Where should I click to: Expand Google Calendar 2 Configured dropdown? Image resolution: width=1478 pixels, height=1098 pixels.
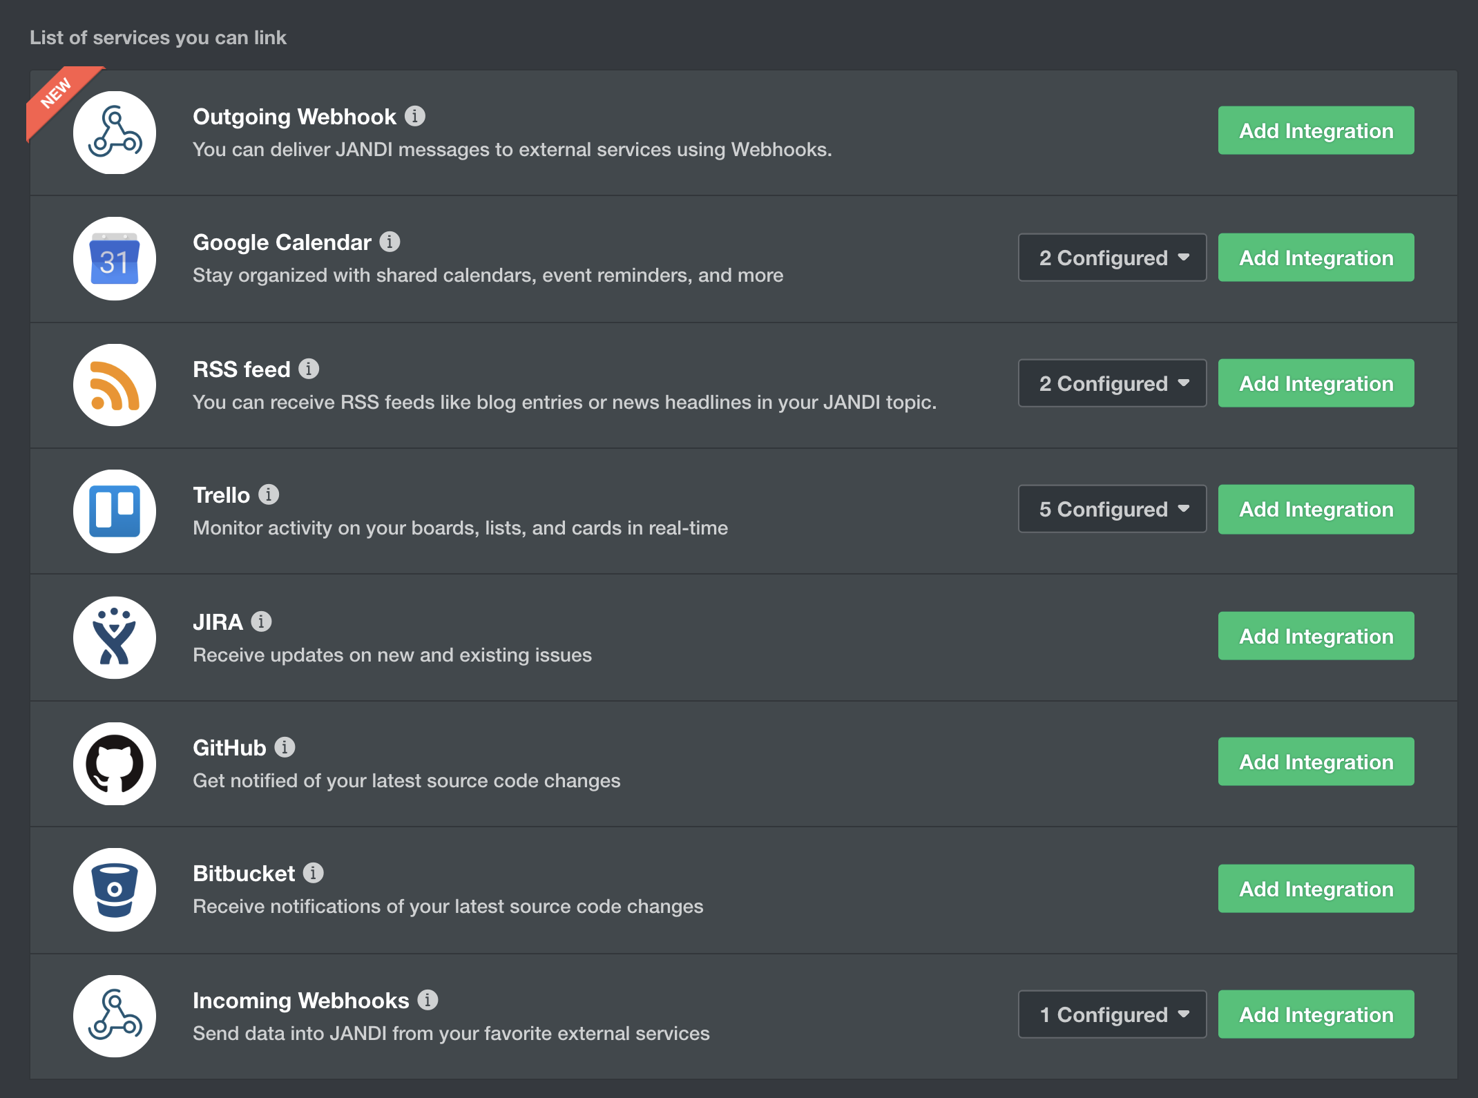click(1112, 258)
